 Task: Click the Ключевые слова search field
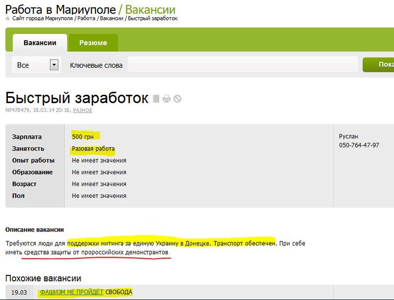tap(243, 65)
